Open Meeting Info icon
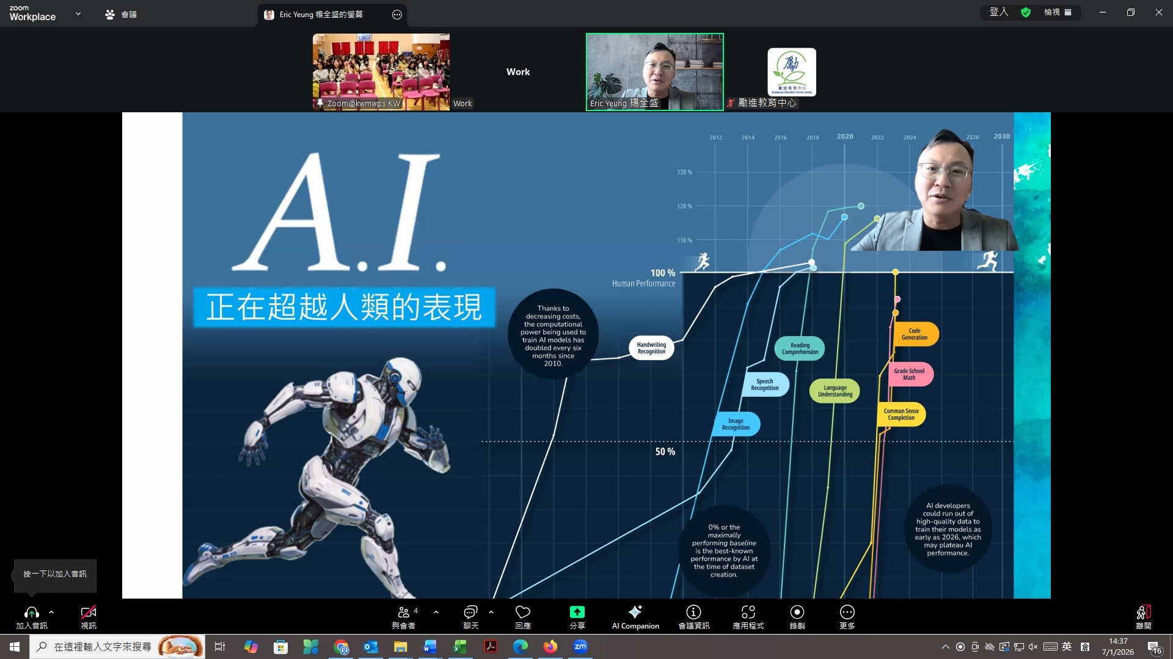1173x659 pixels. point(693,612)
